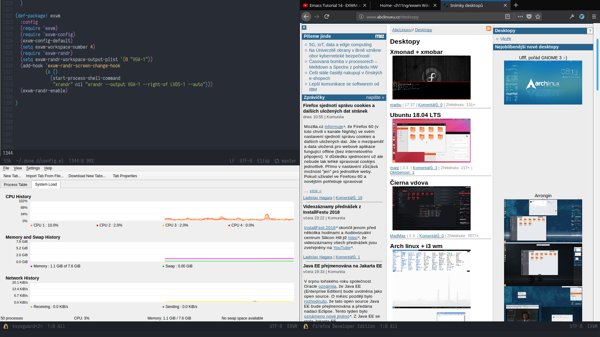
Task: Close the Home ch11ng/exwm Wiki tab
Action: [434, 5]
